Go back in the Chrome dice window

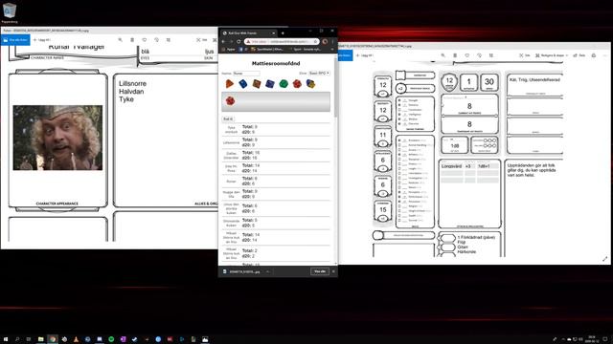point(223,41)
